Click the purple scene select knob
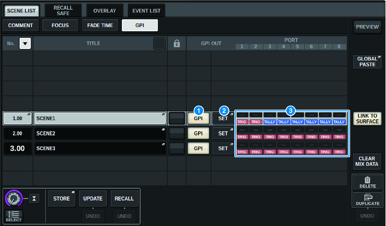 click(14, 199)
